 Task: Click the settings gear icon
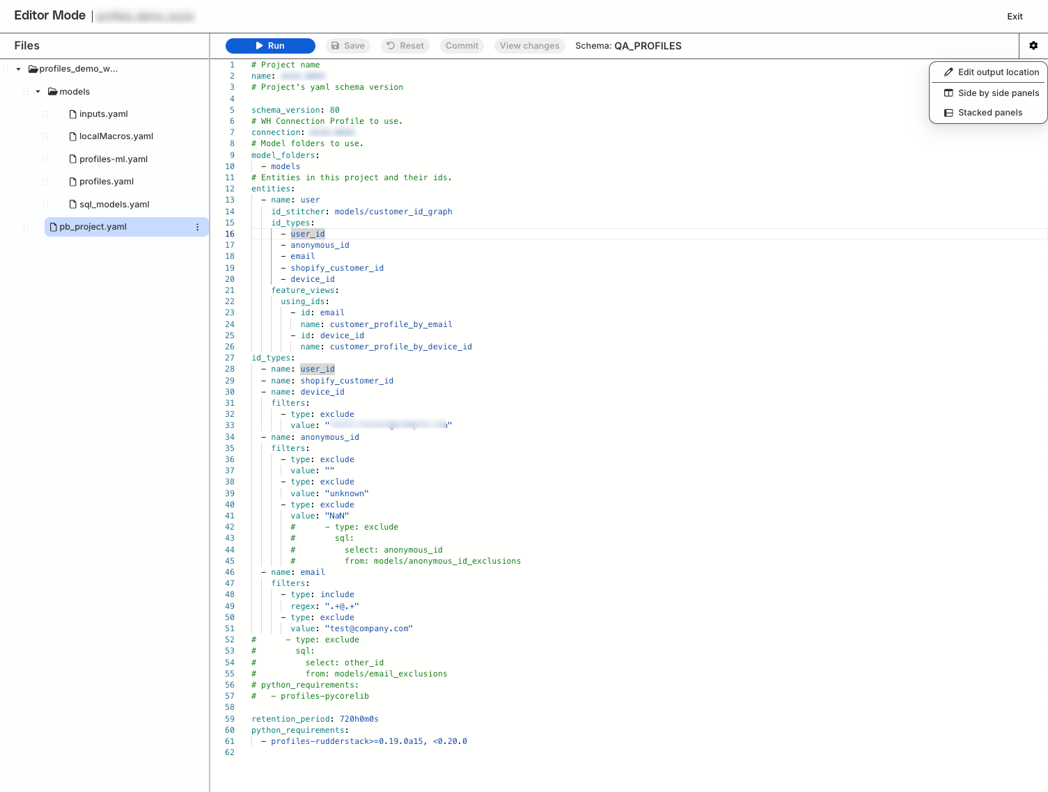tap(1033, 46)
